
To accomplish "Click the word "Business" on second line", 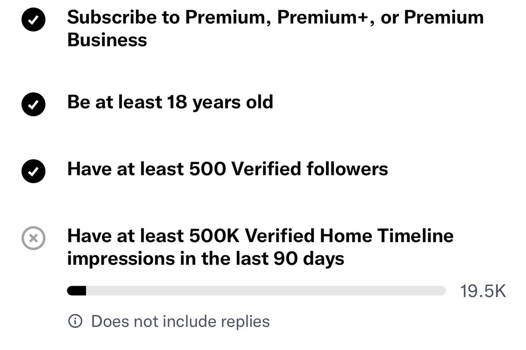I will 107,40.
